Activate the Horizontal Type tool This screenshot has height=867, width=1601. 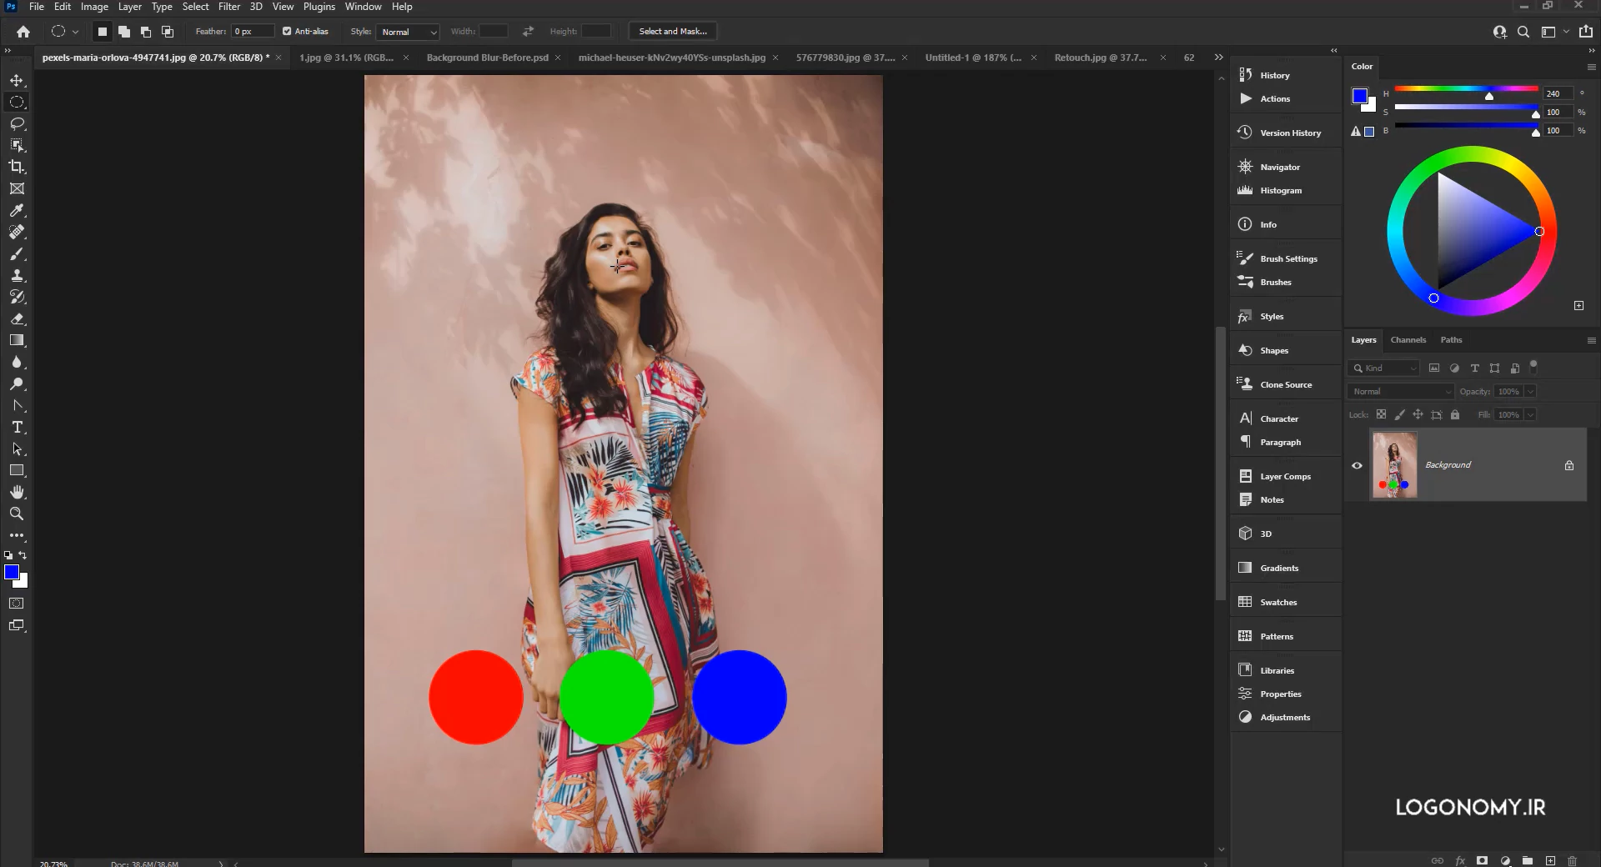tap(17, 427)
